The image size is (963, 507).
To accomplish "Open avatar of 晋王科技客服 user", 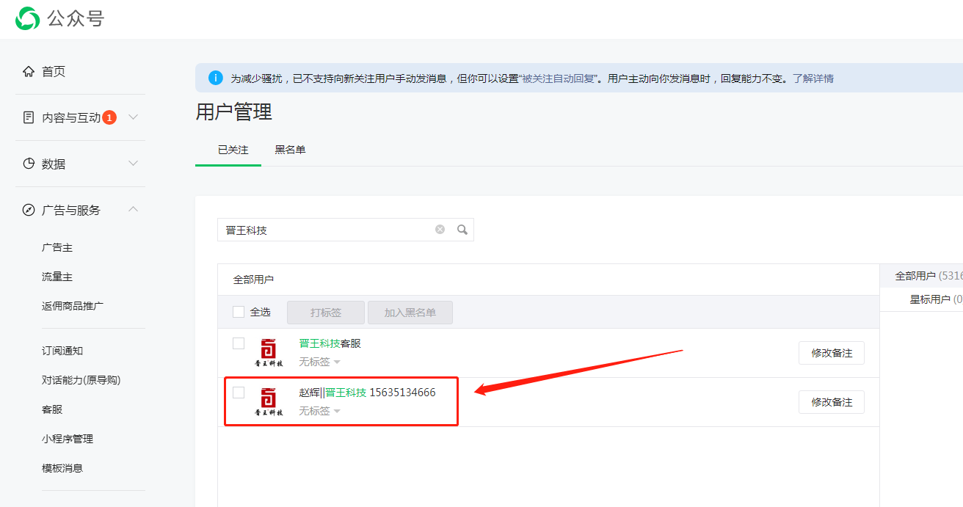I will tap(269, 353).
